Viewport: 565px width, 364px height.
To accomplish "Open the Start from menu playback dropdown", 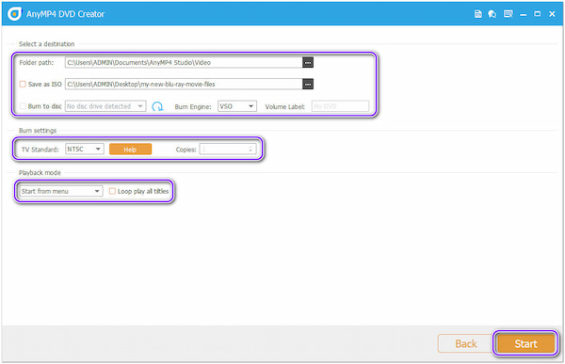I will [61, 191].
